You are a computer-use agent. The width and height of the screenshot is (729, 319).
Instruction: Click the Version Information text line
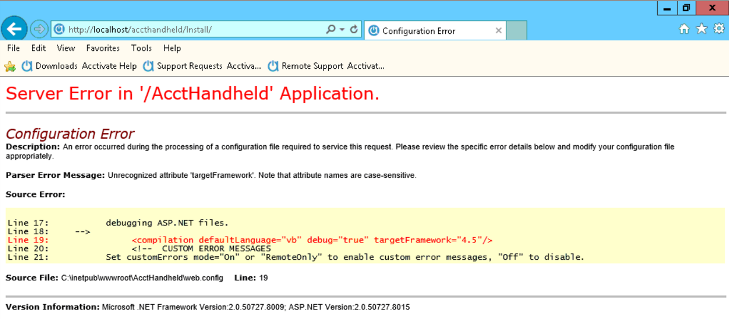(208, 307)
